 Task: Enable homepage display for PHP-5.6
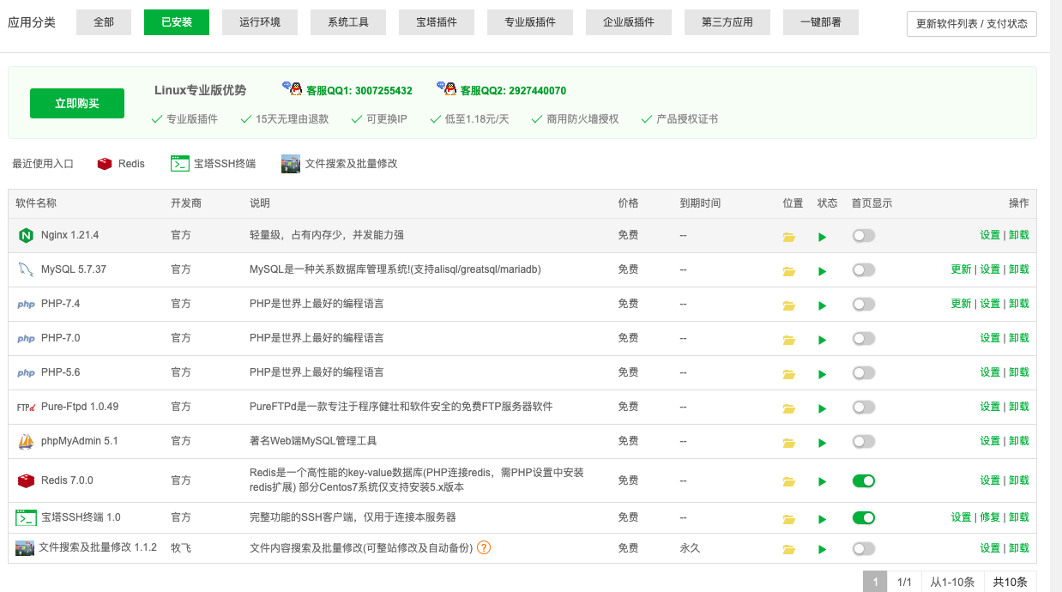pyautogui.click(x=864, y=372)
